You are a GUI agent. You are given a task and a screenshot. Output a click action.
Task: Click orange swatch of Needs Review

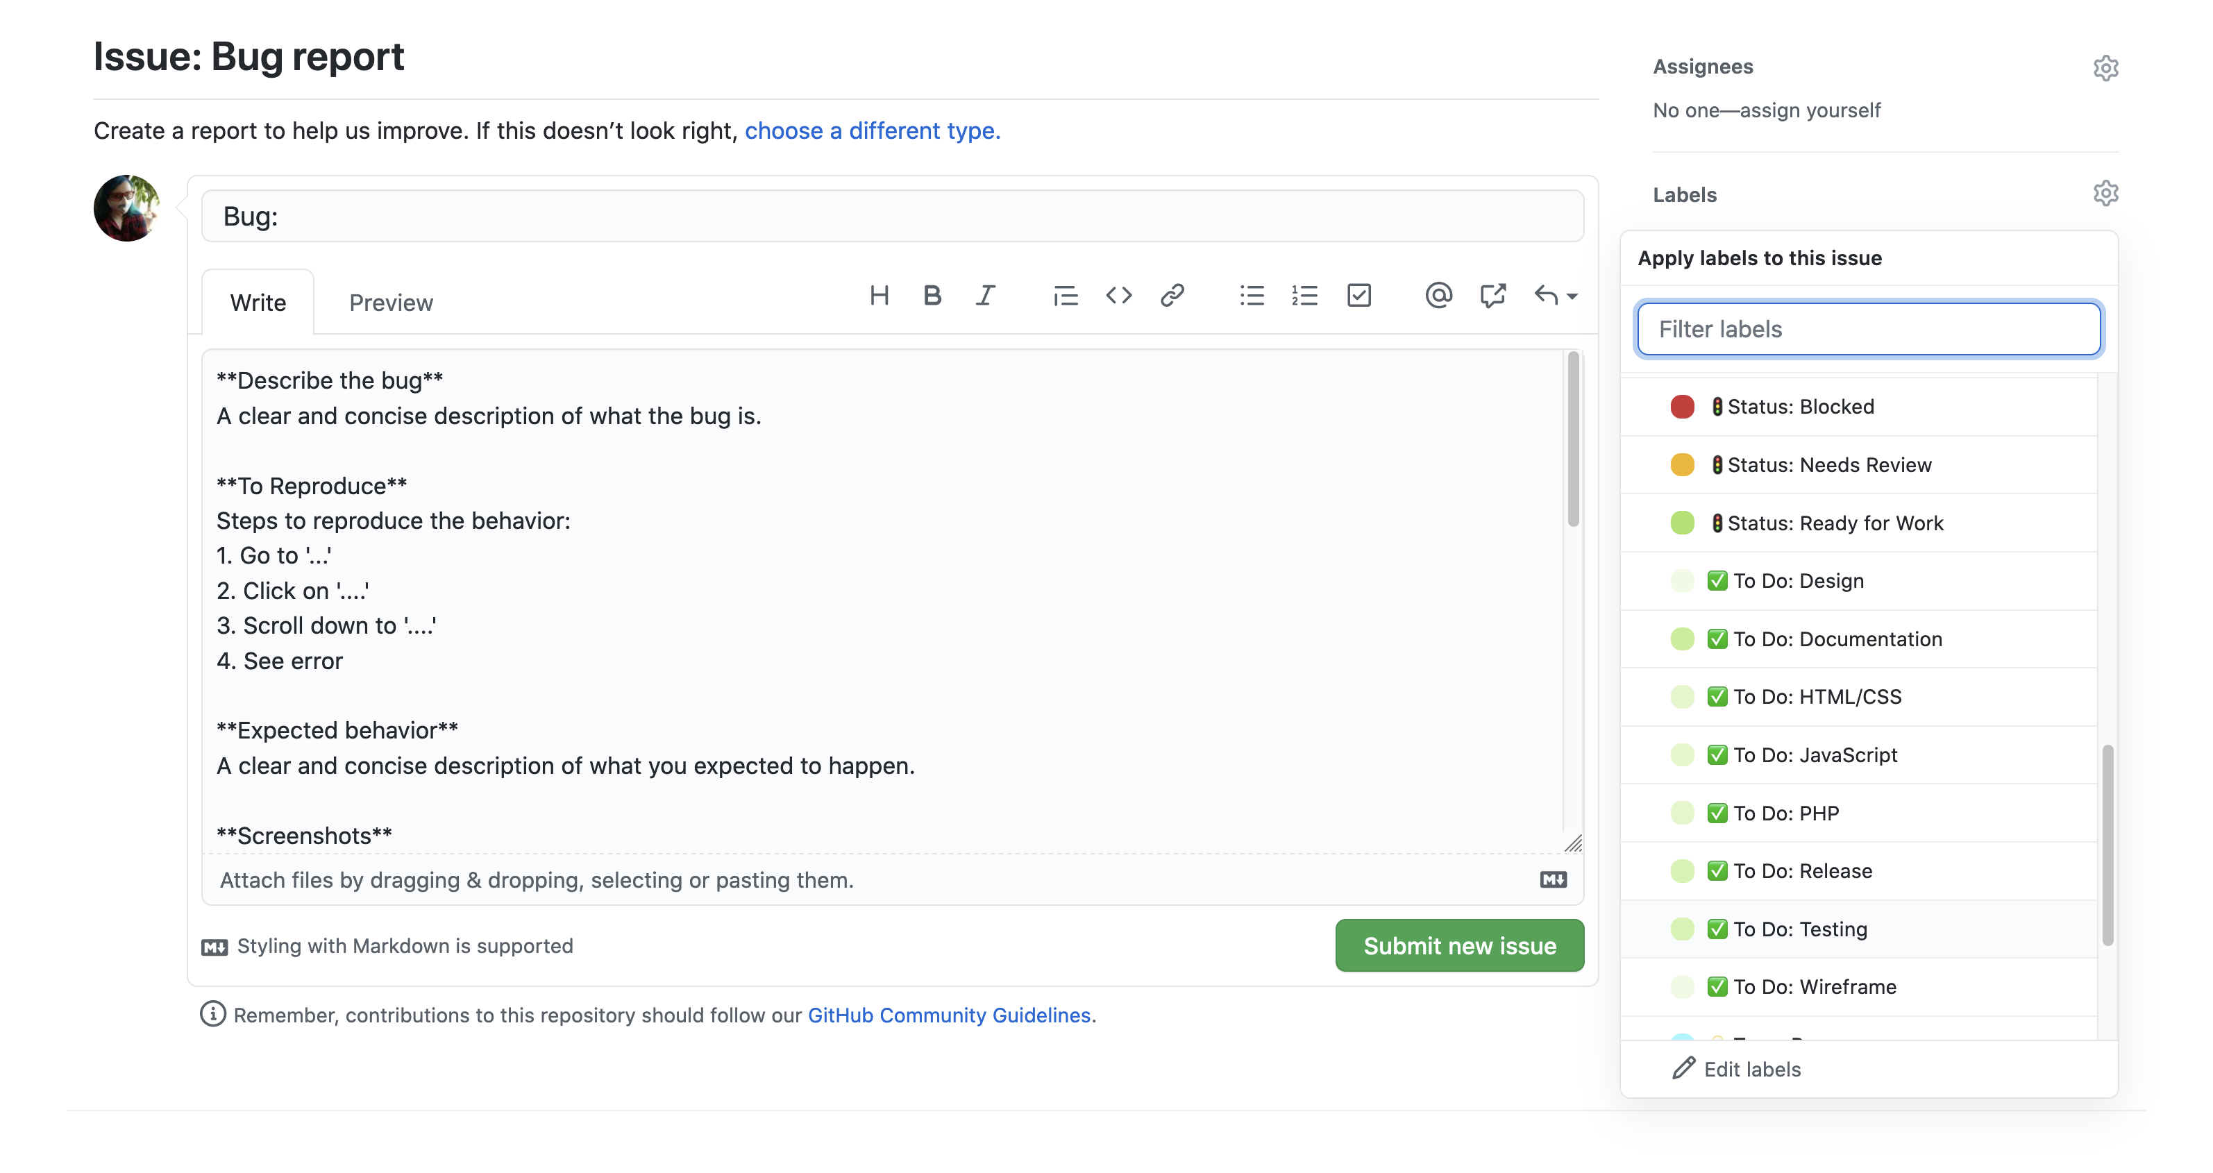[1682, 464]
